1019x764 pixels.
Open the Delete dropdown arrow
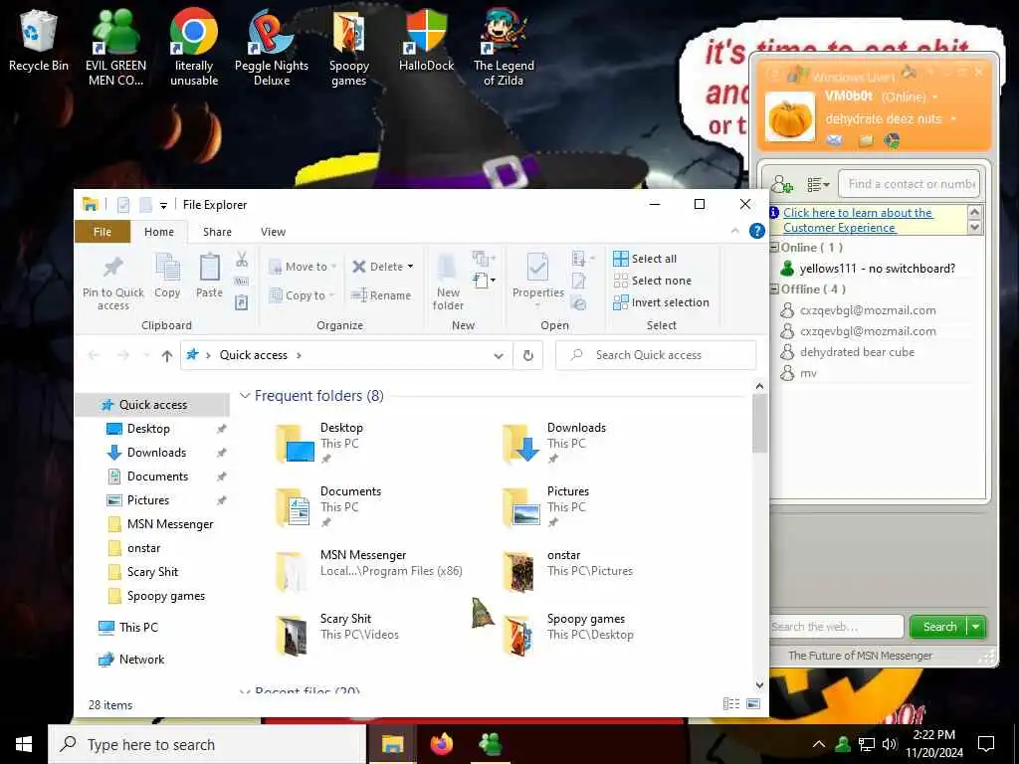pyautogui.click(x=410, y=267)
